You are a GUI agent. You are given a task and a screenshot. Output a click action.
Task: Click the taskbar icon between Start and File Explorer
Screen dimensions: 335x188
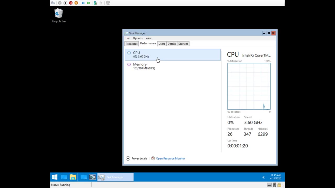64,177
